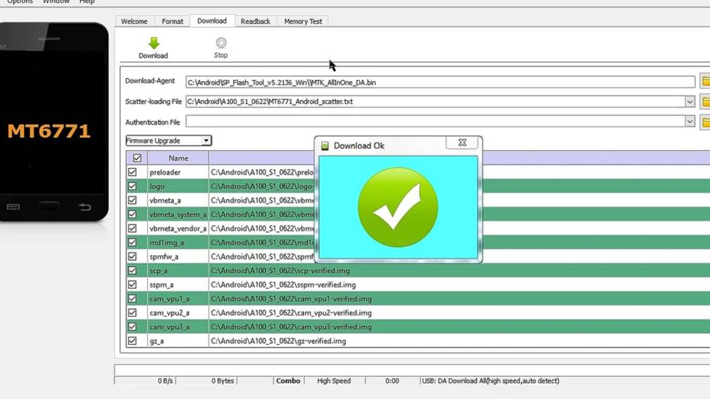Screen dimensions: 710x399
Task: Open the Help menu
Action: 87,2
